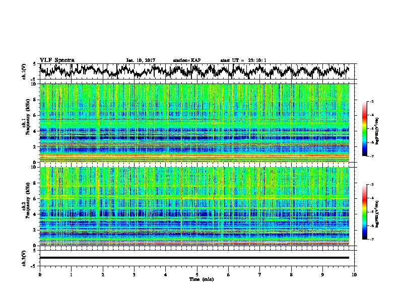
Task: Click the "-4" tick on ch.2 color bar
Action: pos(372,198)
